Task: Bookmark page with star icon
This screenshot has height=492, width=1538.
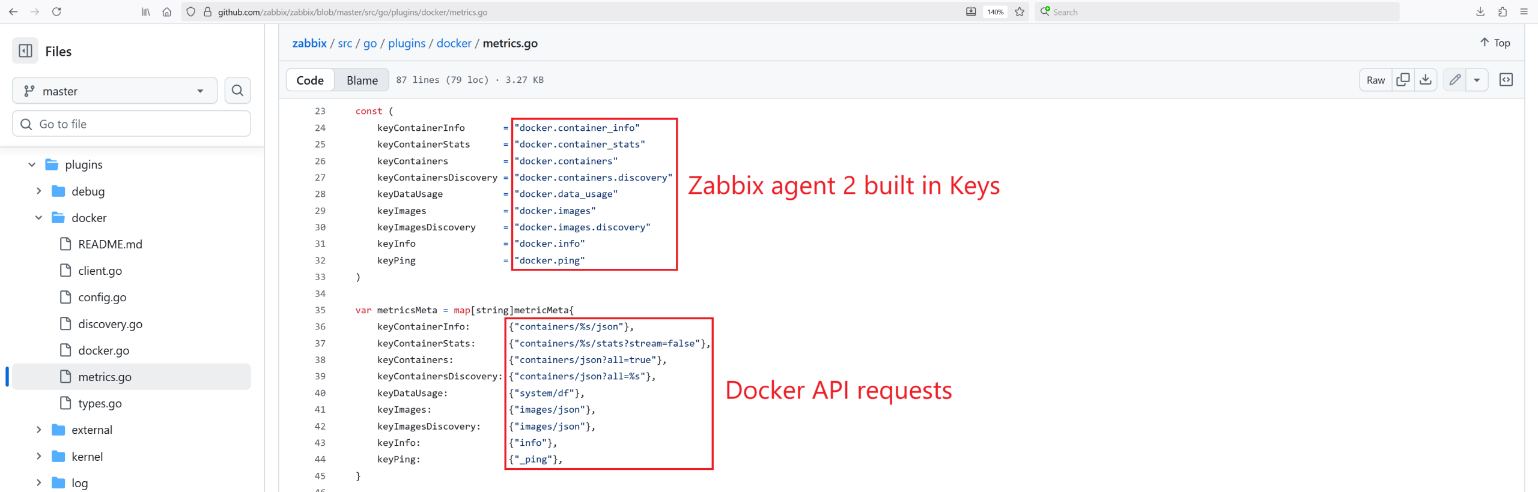Action: (x=1020, y=12)
